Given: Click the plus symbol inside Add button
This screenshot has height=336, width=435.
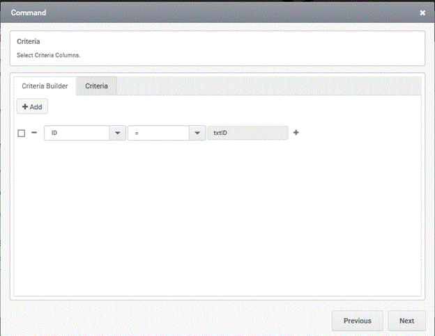Looking at the screenshot, I should coord(25,107).
